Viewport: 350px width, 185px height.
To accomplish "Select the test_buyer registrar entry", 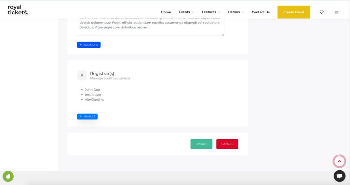I will click(x=93, y=95).
